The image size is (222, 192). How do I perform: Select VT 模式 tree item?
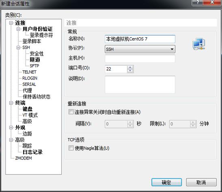click(x=30, y=115)
